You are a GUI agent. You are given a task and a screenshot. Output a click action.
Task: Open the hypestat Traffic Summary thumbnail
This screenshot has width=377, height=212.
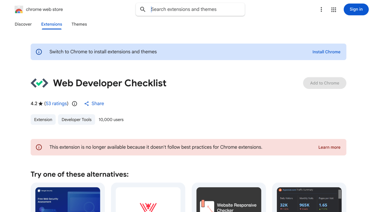pyautogui.click(x=309, y=199)
